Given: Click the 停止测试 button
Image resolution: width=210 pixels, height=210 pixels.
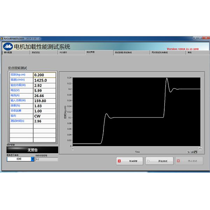Looking at the screenshot, I should [x=189, y=161].
